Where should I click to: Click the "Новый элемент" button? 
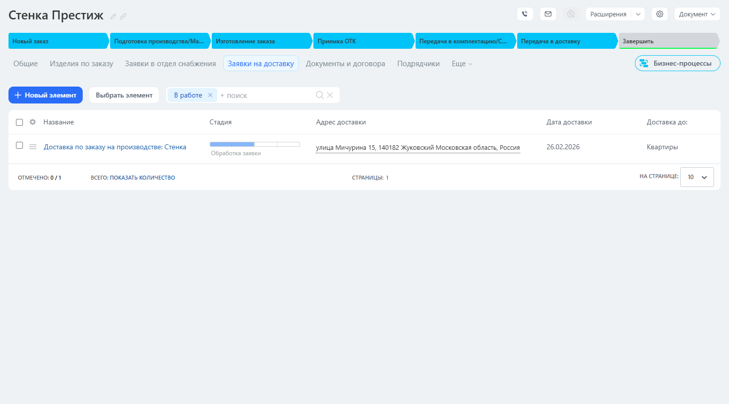pos(45,95)
